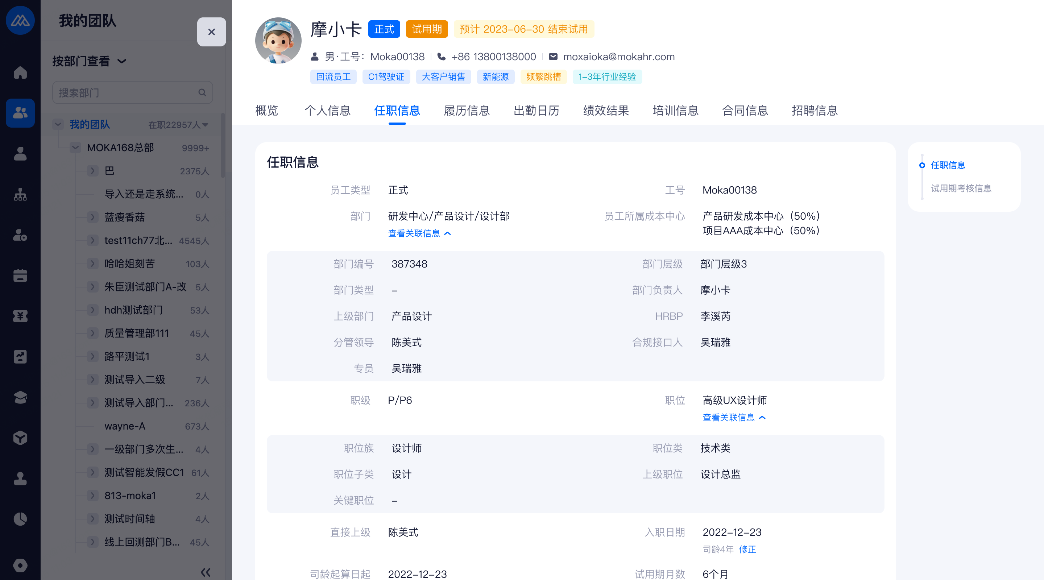Open 在职22957人 status dropdown

(178, 125)
